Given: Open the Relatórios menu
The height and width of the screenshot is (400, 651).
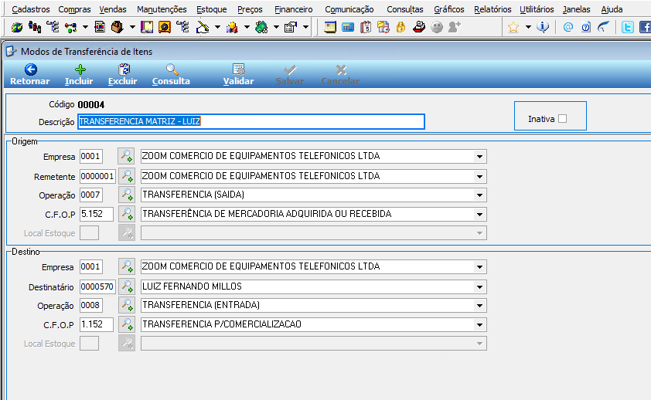Looking at the screenshot, I should [493, 9].
